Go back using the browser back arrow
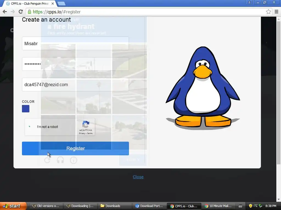The image size is (281, 210). coord(5,12)
